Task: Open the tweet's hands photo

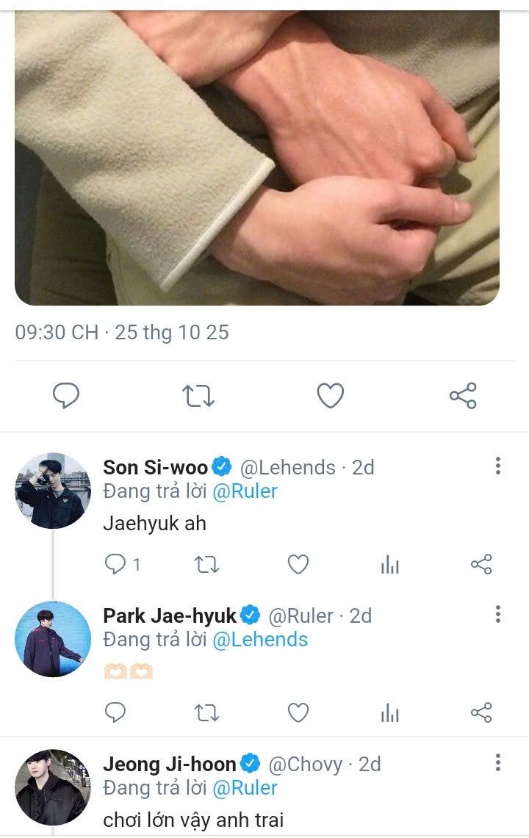Action: (257, 158)
